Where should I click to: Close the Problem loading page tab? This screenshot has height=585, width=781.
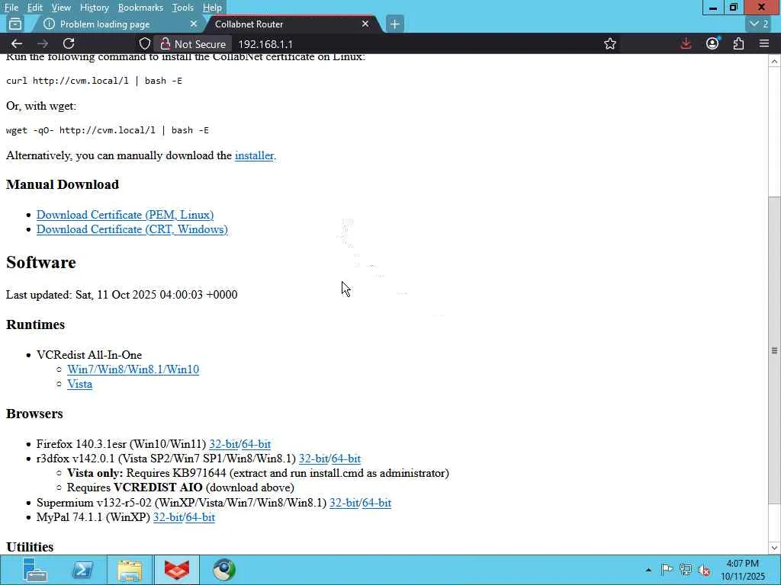pos(194,24)
